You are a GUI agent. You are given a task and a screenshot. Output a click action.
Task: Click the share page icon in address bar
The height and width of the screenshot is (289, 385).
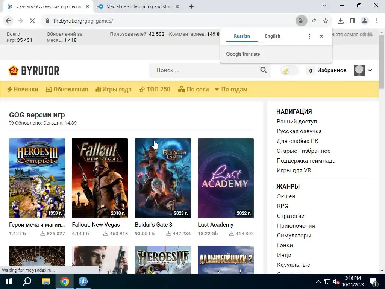[314, 21]
